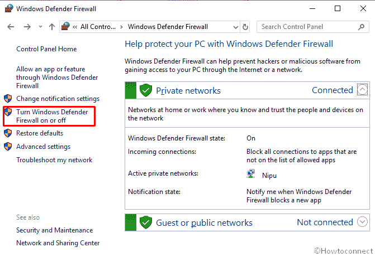
Task: Click Restore defaults link
Action: click(x=40, y=133)
